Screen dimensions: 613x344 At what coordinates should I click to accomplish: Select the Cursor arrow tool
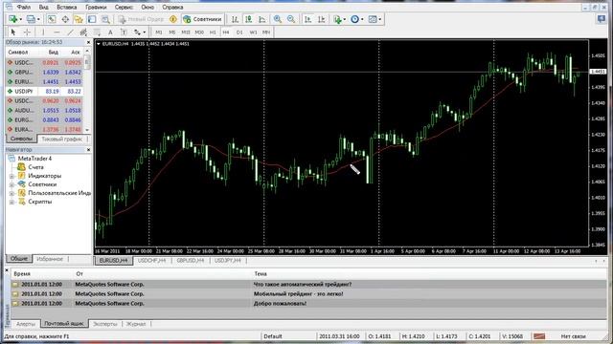click(x=13, y=32)
